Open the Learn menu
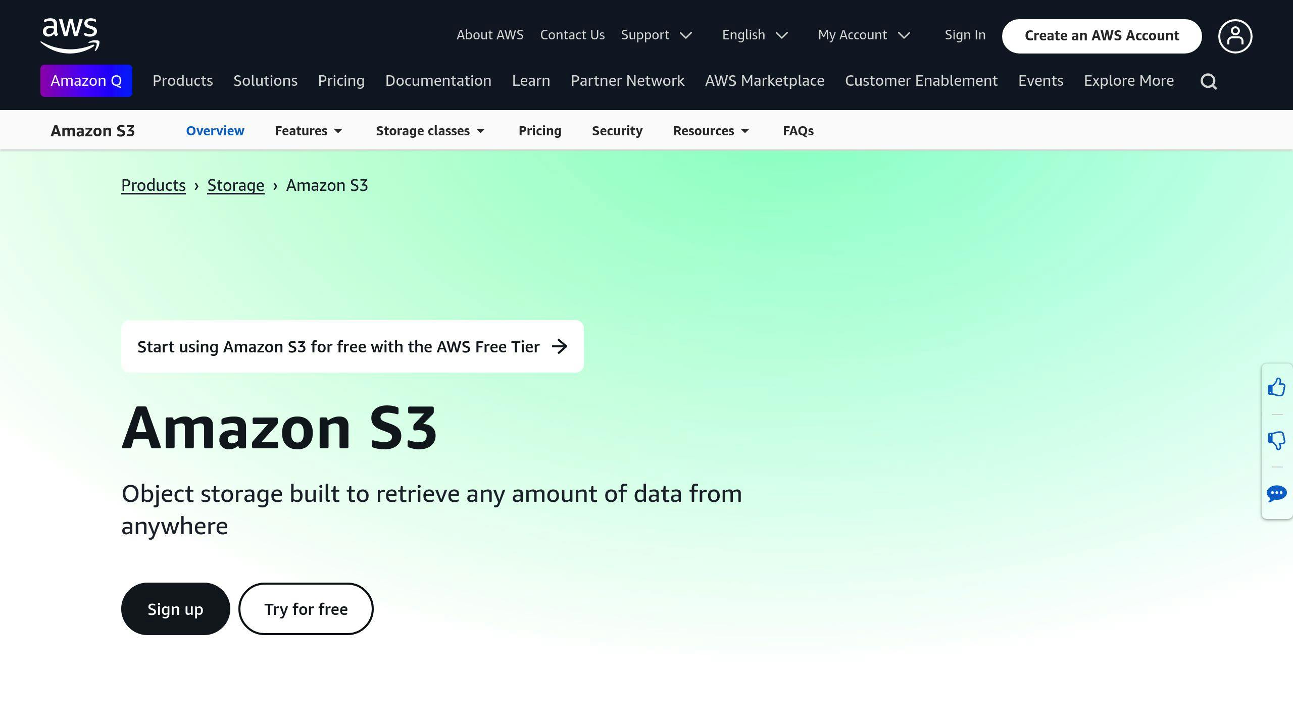Viewport: 1293px width, 727px height. [531, 81]
